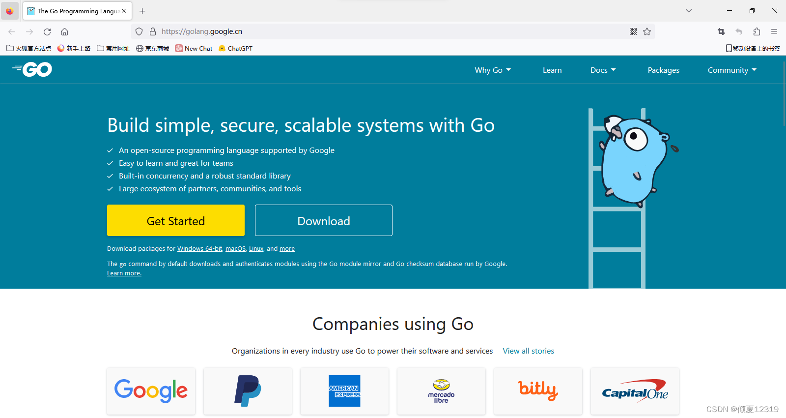This screenshot has width=786, height=418.
Task: Click the QR code icon in address bar
Action: point(633,31)
